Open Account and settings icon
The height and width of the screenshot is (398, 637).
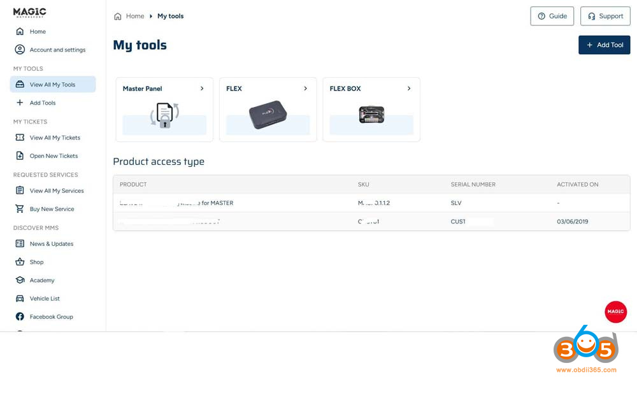(x=20, y=50)
